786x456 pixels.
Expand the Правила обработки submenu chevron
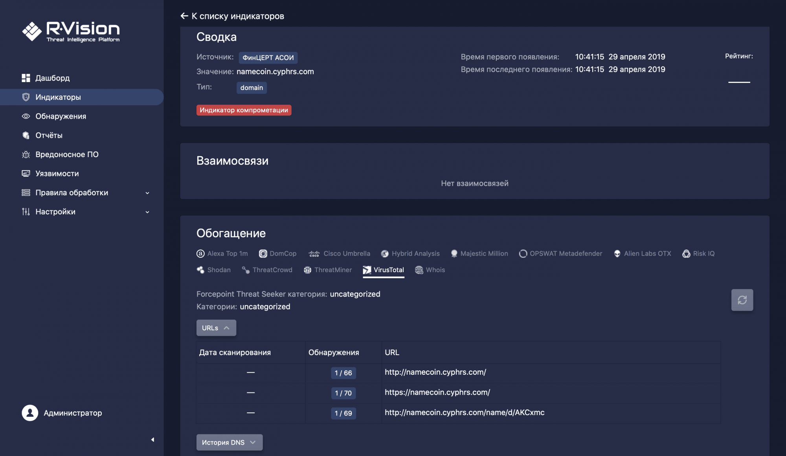click(x=147, y=193)
